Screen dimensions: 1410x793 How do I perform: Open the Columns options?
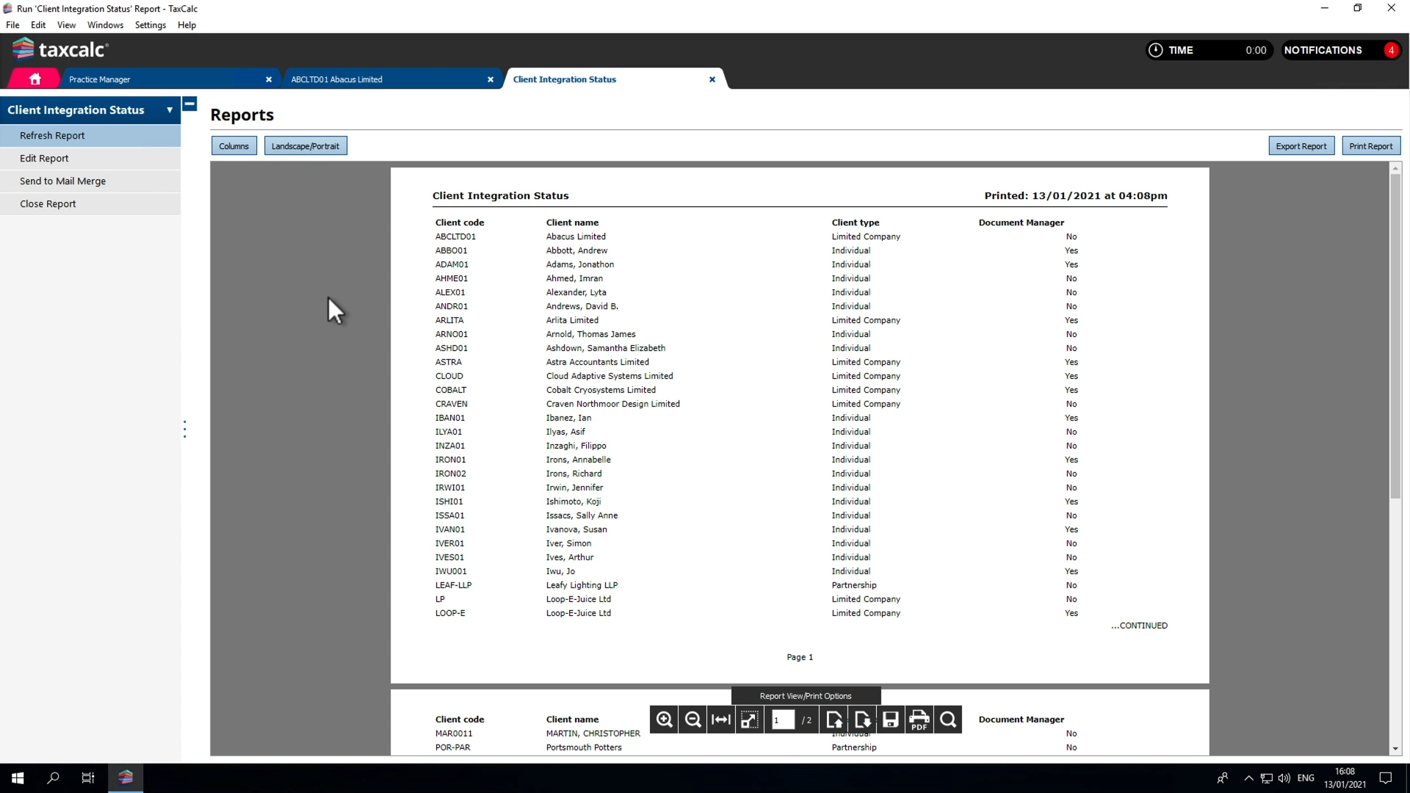(x=234, y=146)
